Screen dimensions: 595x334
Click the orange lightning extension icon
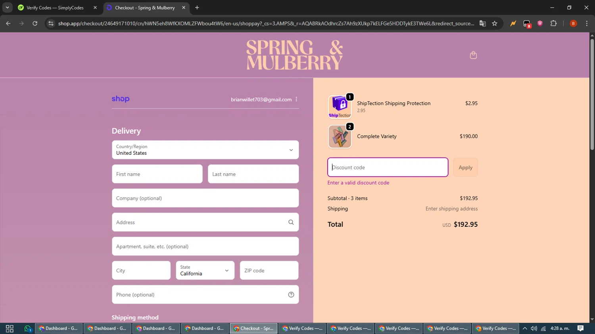(513, 24)
